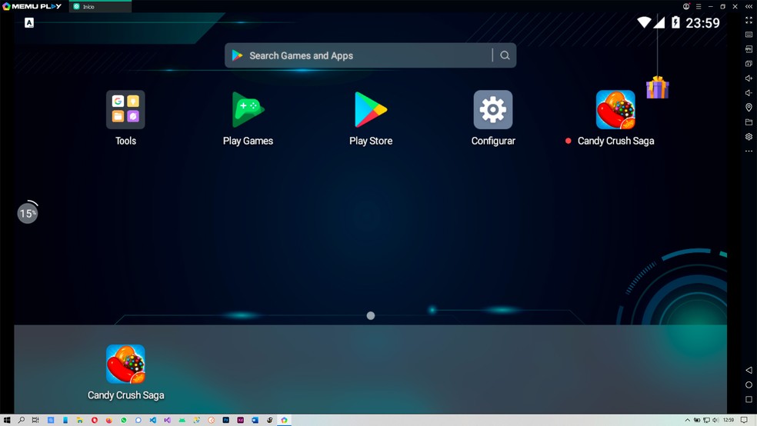The width and height of the screenshot is (757, 426).
Task: Open Windows Task View
Action: tap(35, 420)
